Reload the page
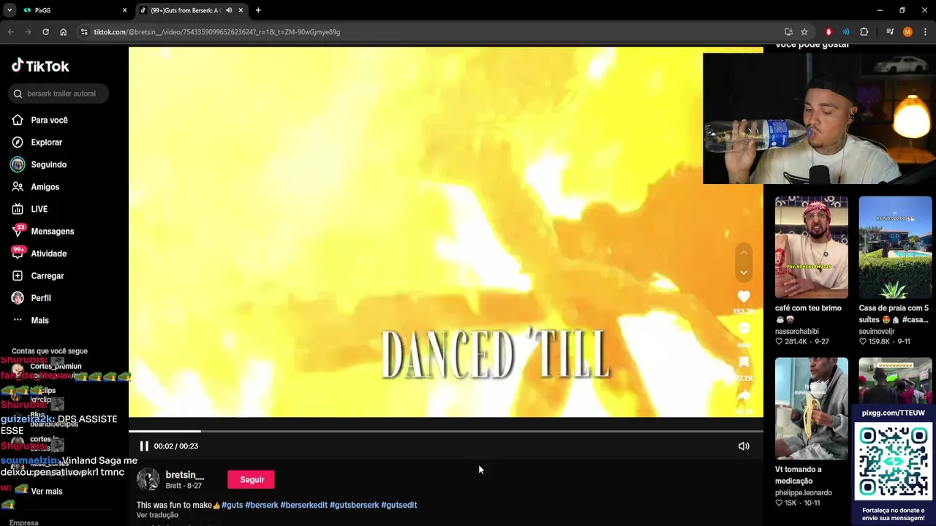This screenshot has width=936, height=526. tap(45, 32)
